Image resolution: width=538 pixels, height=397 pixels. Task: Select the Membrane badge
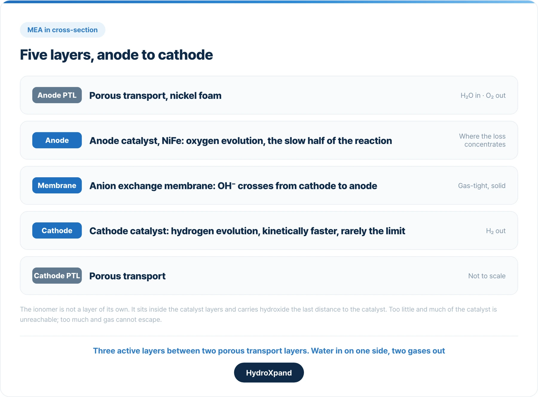pos(57,185)
